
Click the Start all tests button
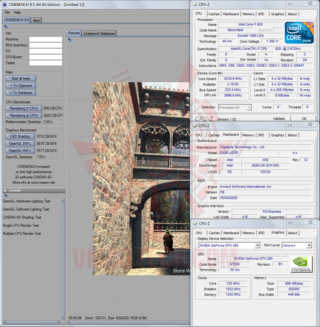21,79
